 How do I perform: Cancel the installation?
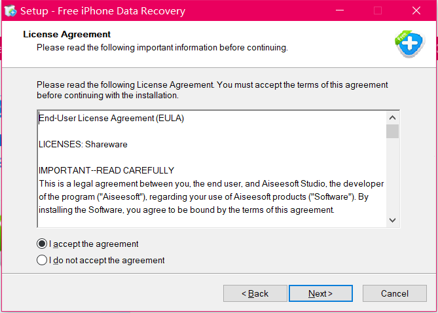coord(394,293)
